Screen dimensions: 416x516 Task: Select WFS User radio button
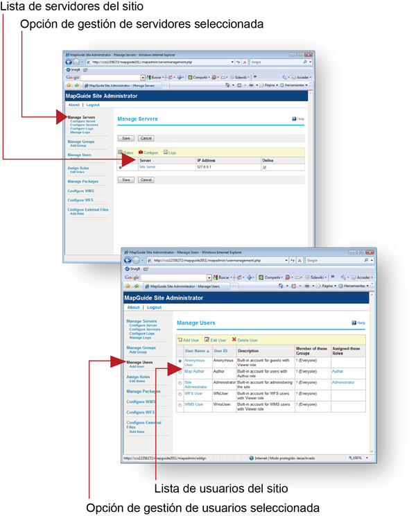click(x=180, y=394)
